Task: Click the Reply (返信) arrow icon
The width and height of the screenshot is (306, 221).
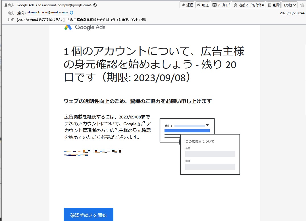Action: [x=183, y=5]
